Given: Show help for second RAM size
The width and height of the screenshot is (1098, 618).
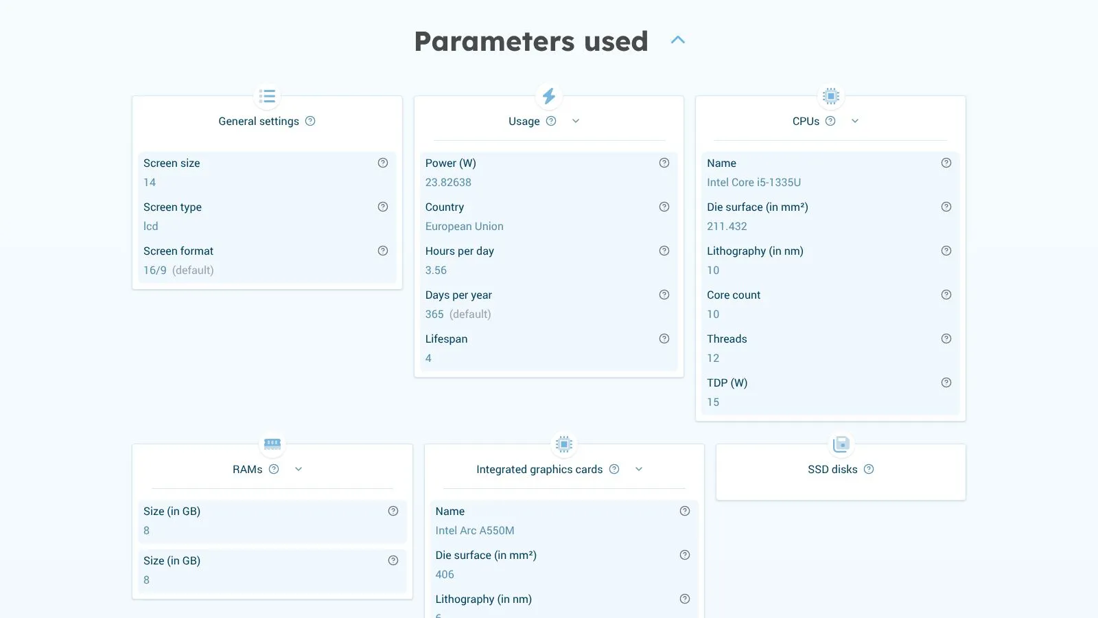Looking at the screenshot, I should [x=393, y=560].
